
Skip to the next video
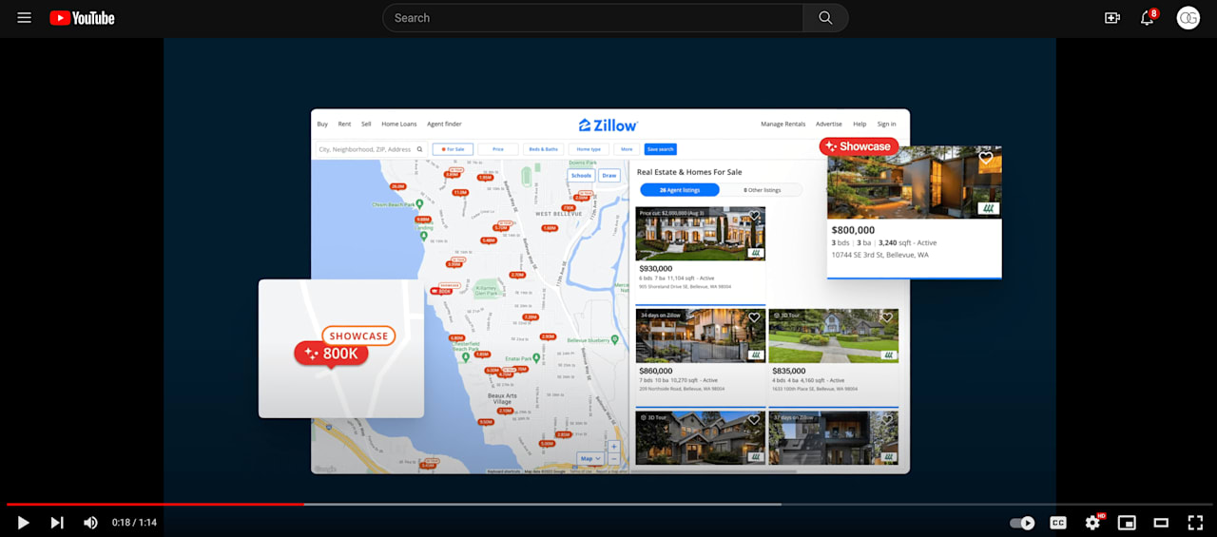[x=57, y=522]
